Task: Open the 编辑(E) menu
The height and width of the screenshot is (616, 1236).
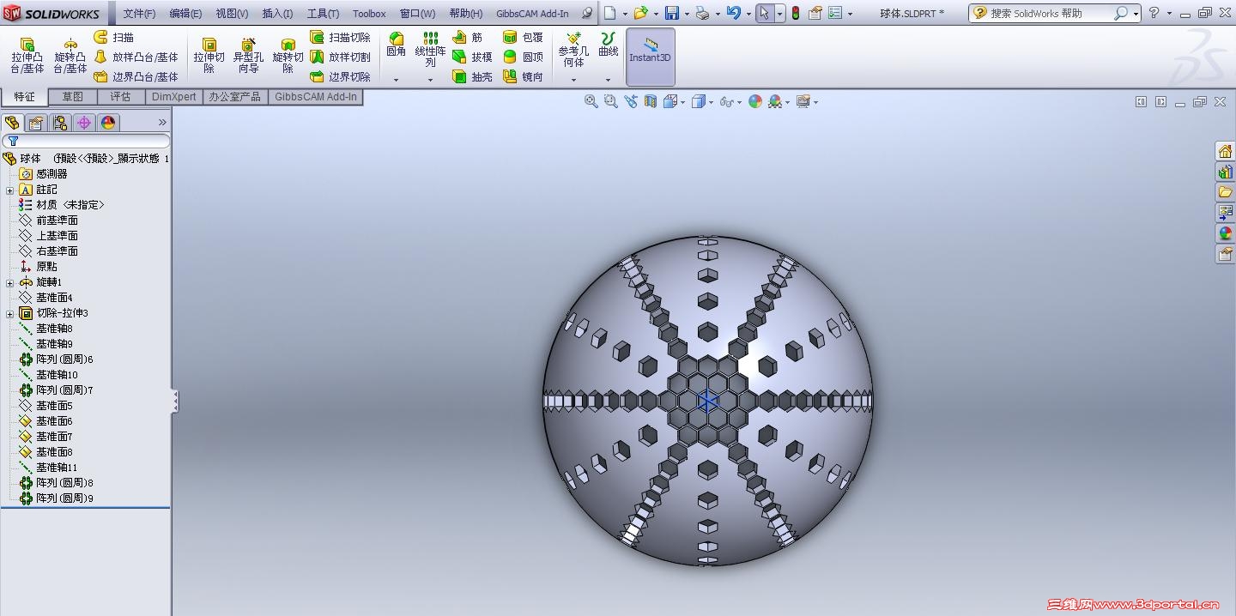Action: point(185,14)
